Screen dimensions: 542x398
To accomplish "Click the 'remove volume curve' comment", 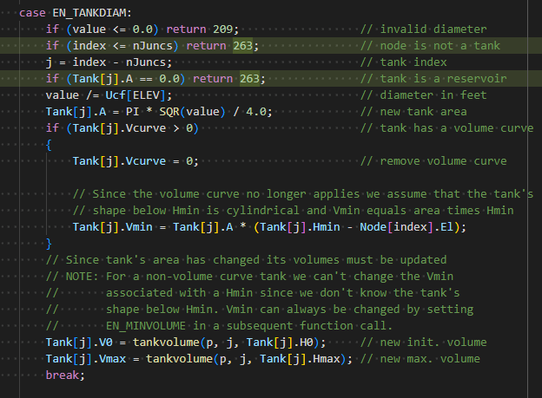I will click(x=444, y=161).
